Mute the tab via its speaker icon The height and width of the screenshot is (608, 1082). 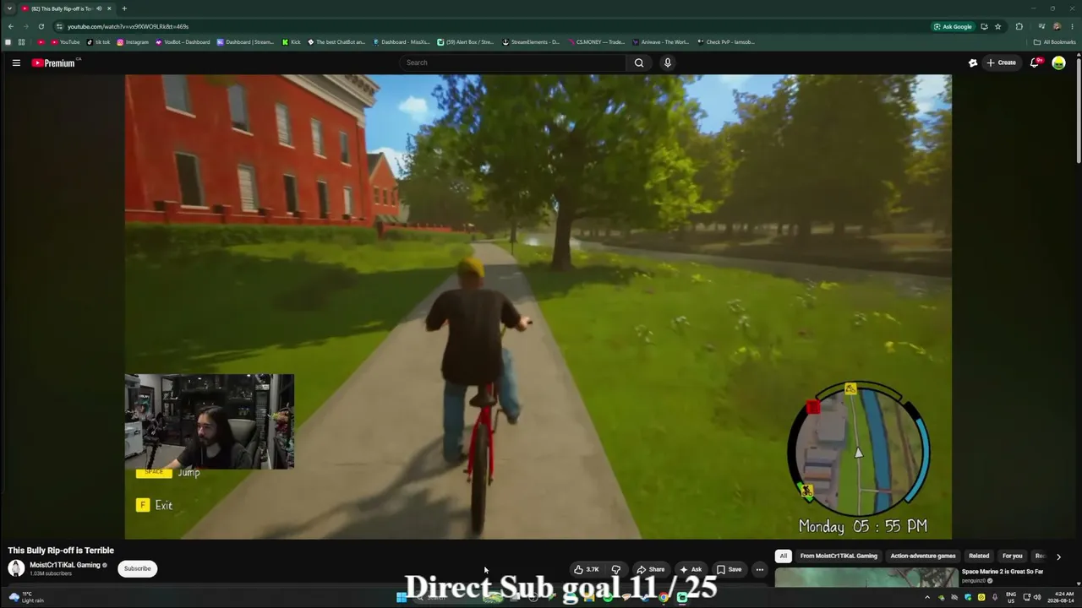click(99, 8)
